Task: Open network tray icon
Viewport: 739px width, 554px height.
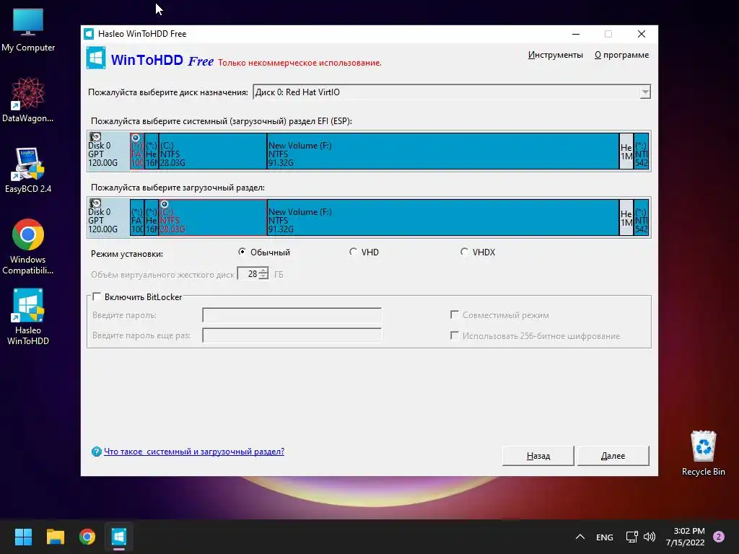Action: tap(631, 537)
